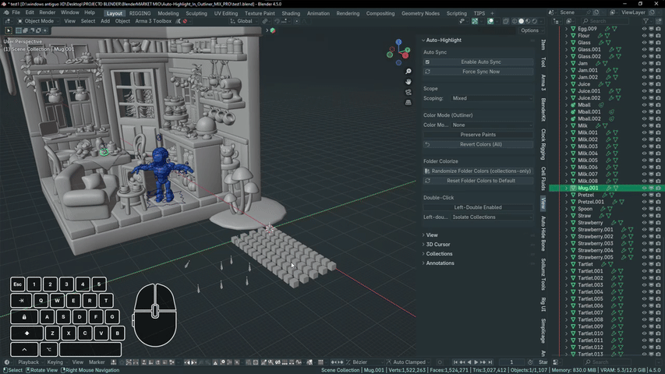This screenshot has width=665, height=374.
Task: Click the Blender logo menu icon
Action: tap(6, 12)
